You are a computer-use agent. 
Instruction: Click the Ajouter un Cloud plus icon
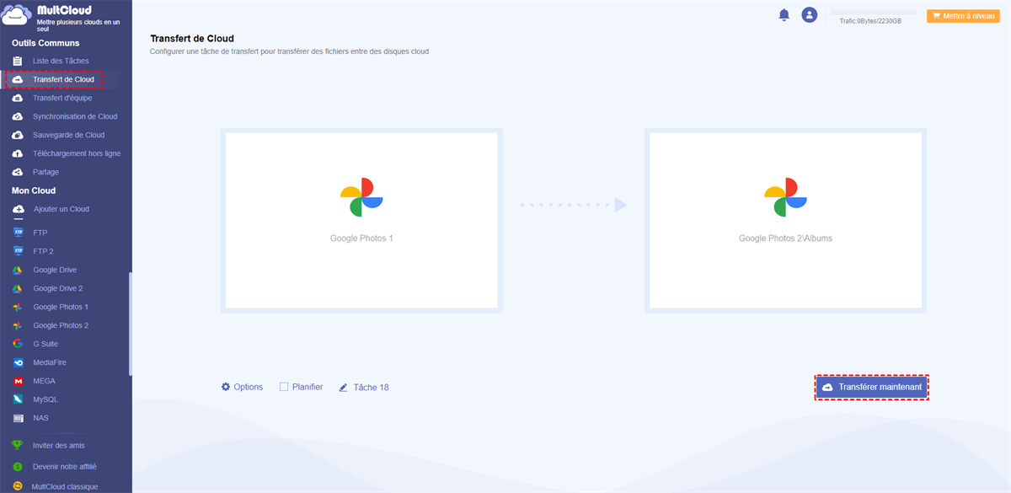(18, 209)
